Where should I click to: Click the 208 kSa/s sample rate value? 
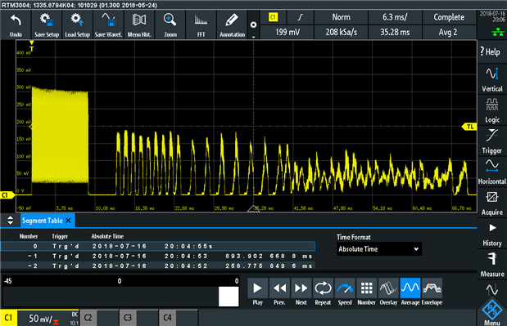(x=341, y=32)
